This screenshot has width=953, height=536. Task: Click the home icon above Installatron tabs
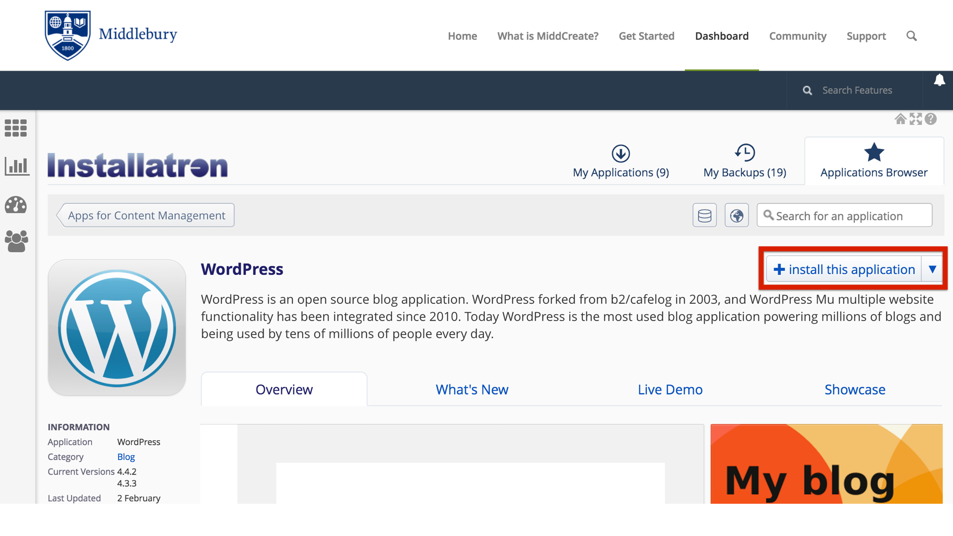pyautogui.click(x=900, y=119)
